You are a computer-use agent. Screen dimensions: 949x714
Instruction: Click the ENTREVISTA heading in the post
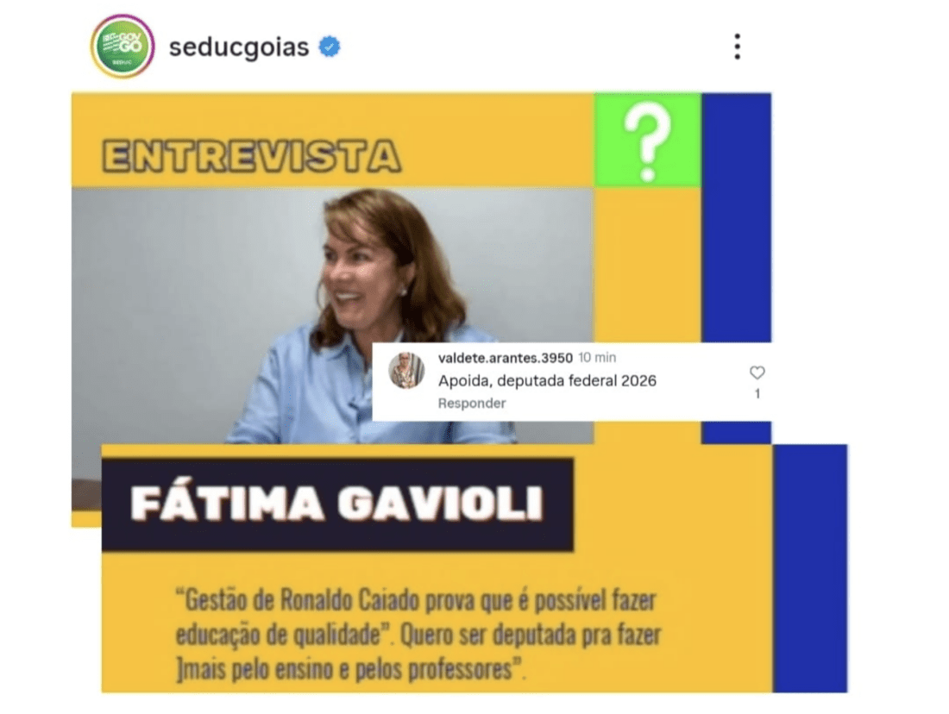click(251, 157)
